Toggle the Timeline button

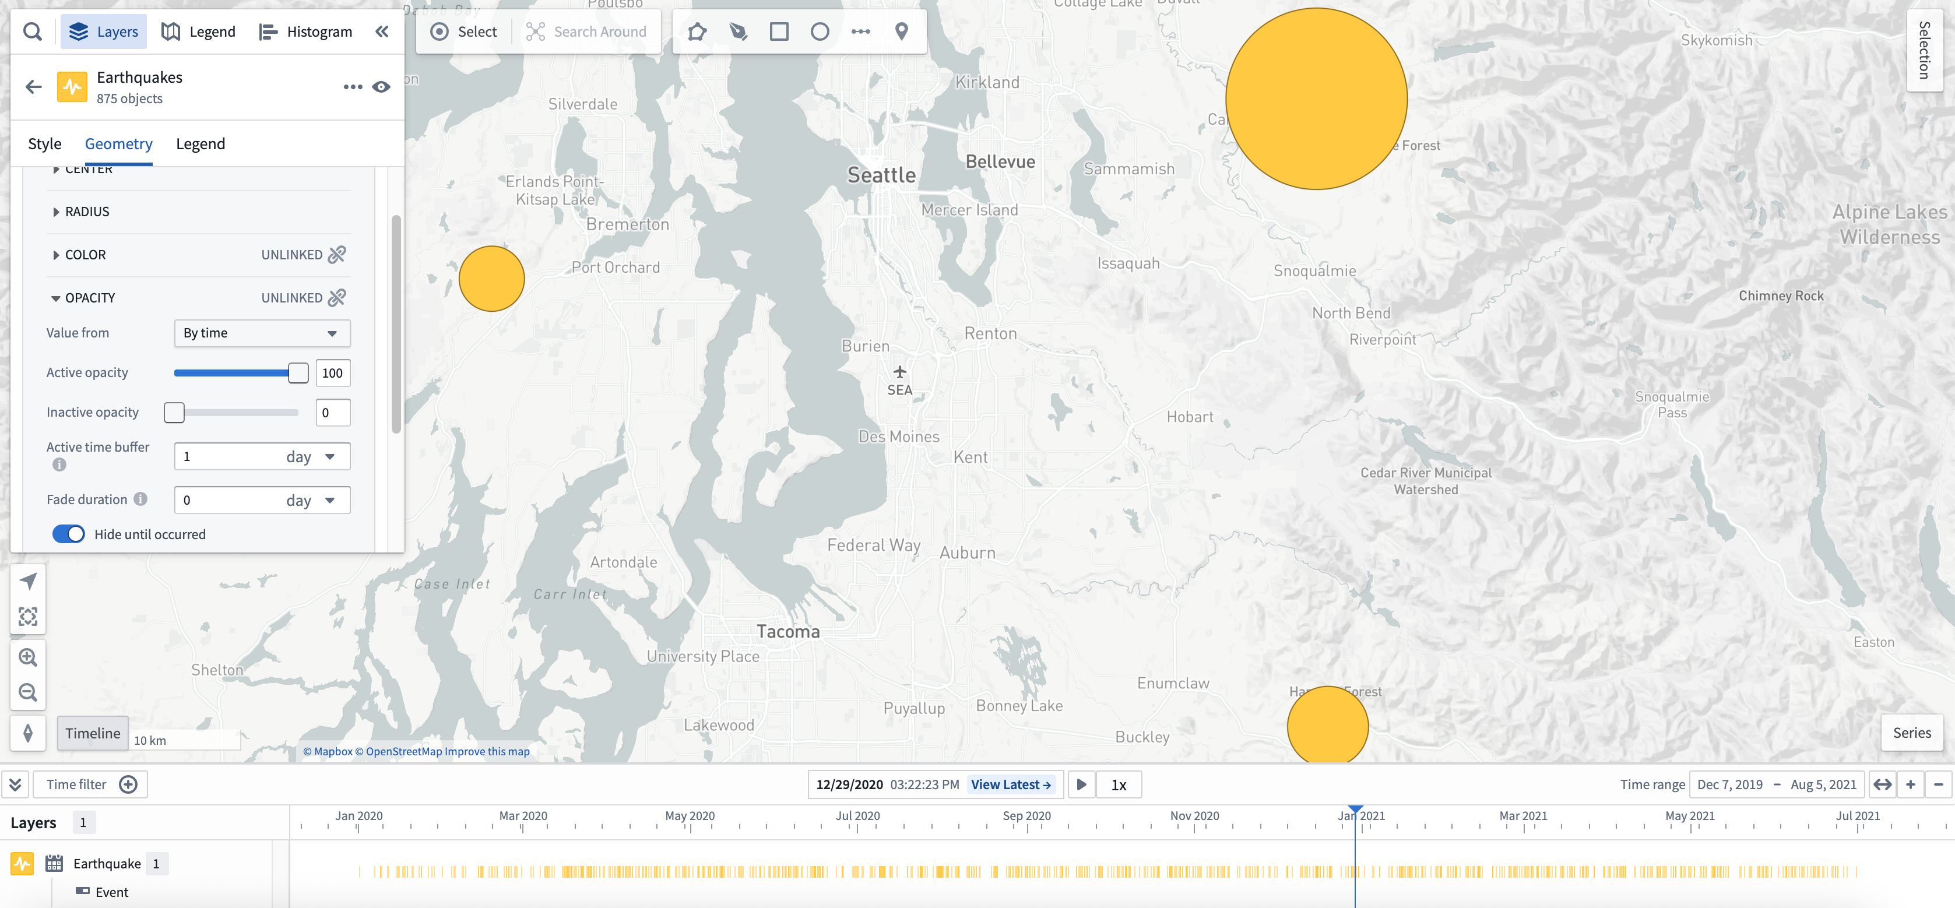93,734
